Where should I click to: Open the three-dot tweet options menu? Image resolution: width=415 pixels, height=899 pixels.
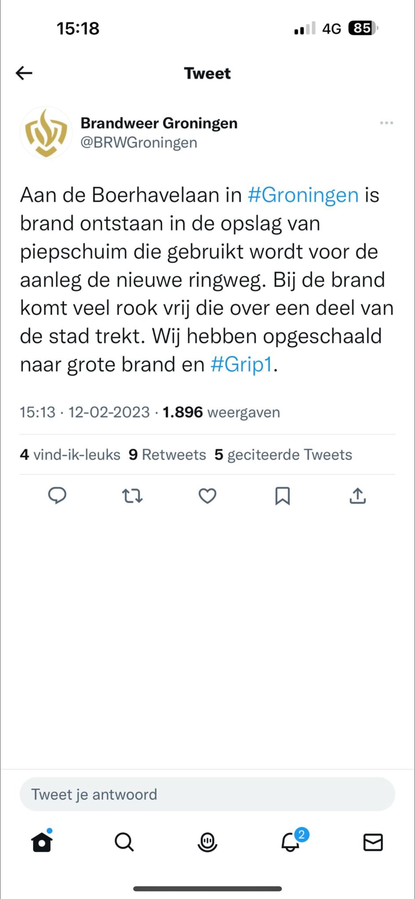pyautogui.click(x=387, y=123)
